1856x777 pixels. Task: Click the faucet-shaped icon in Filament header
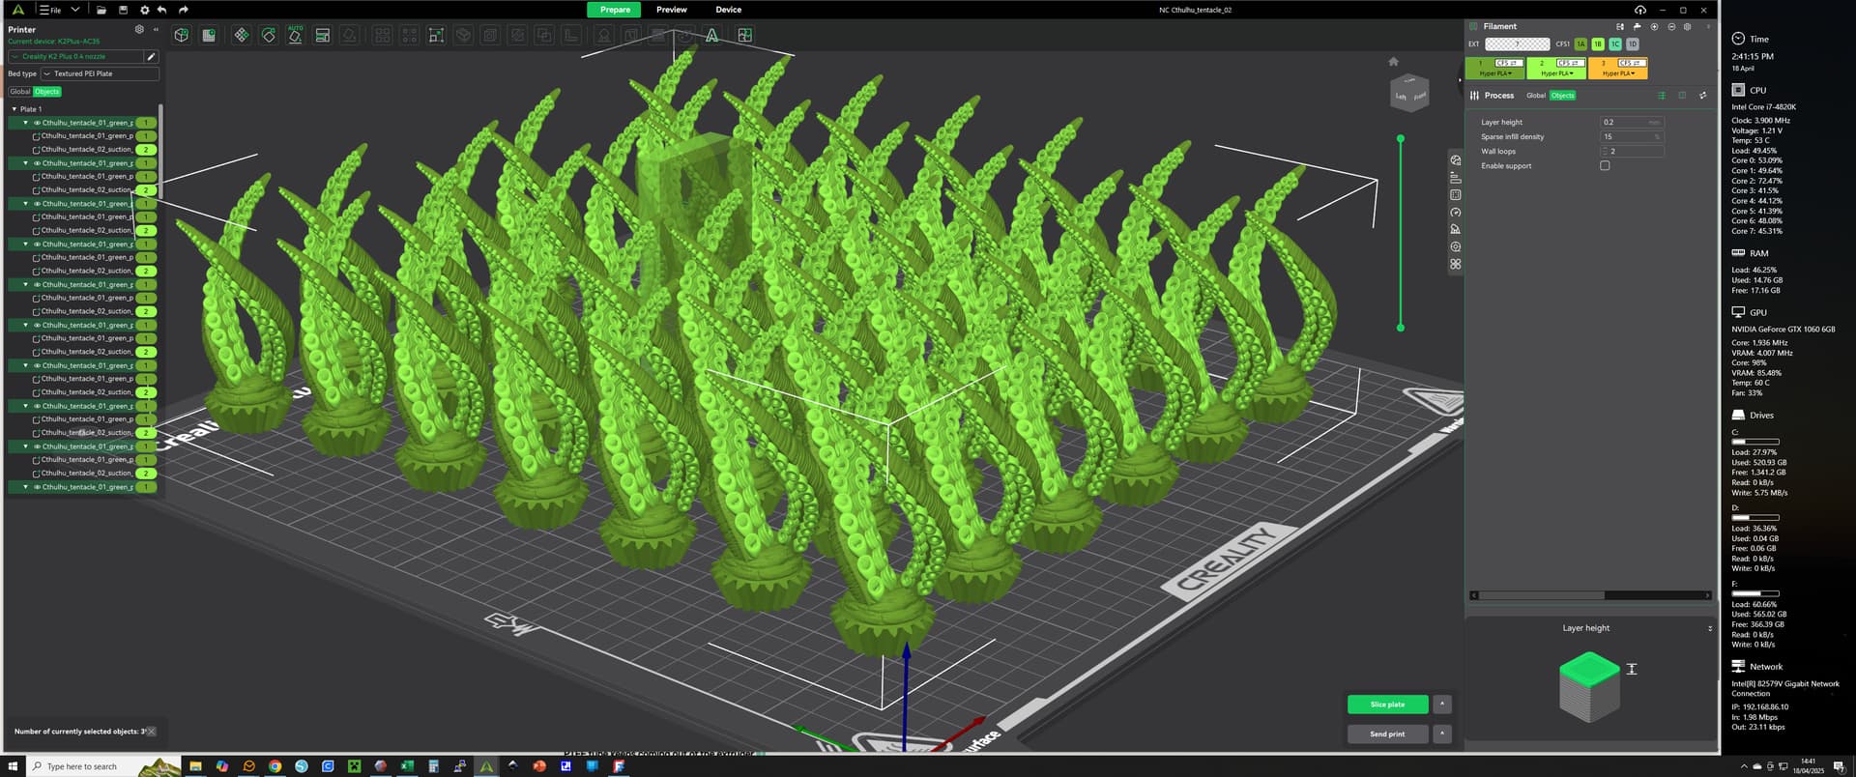coord(1637,26)
